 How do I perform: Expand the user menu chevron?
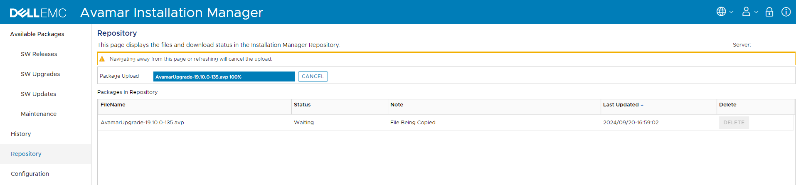[756, 12]
